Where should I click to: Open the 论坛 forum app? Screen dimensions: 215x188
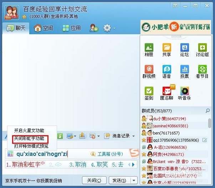pyautogui.click(x=185, y=50)
